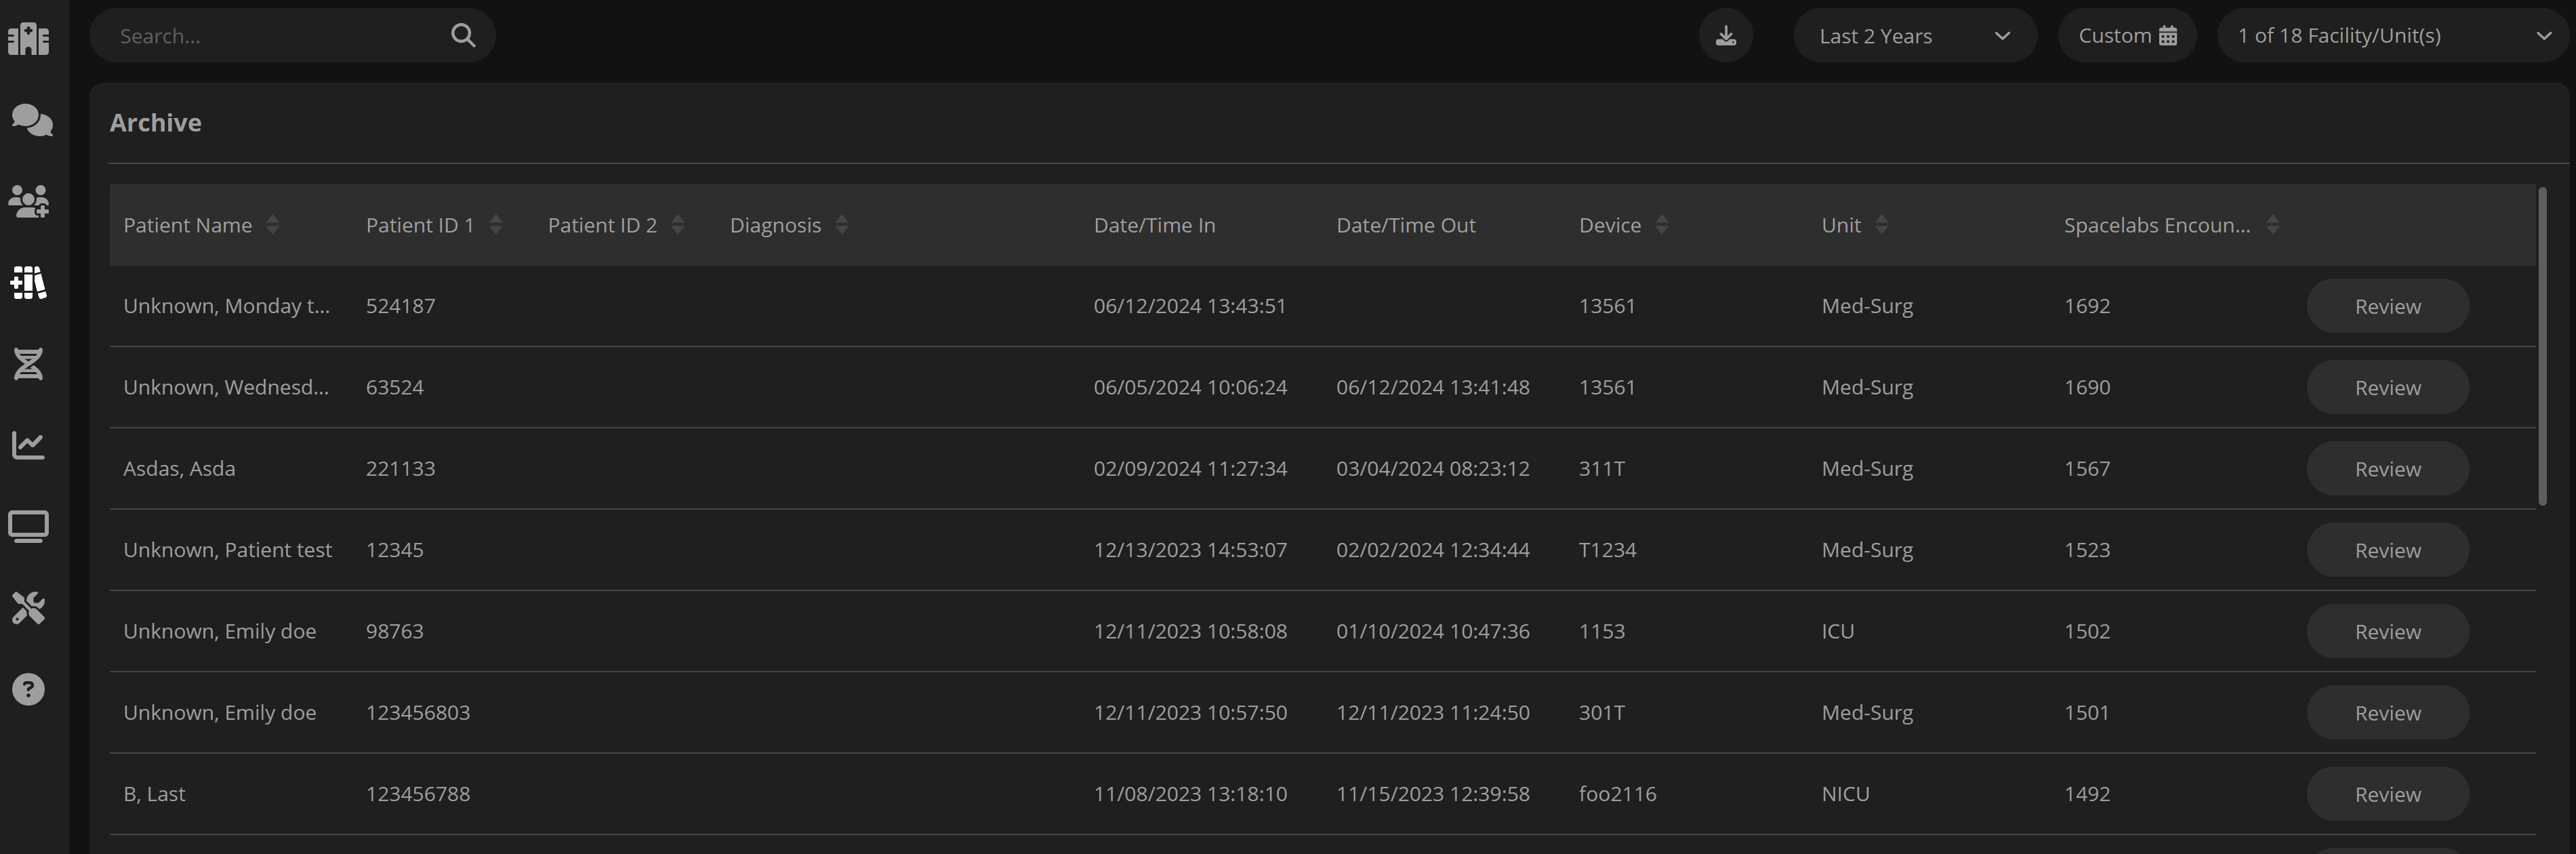Viewport: 2576px width, 854px height.
Task: Review the record for encounter 1690
Action: (2388, 387)
